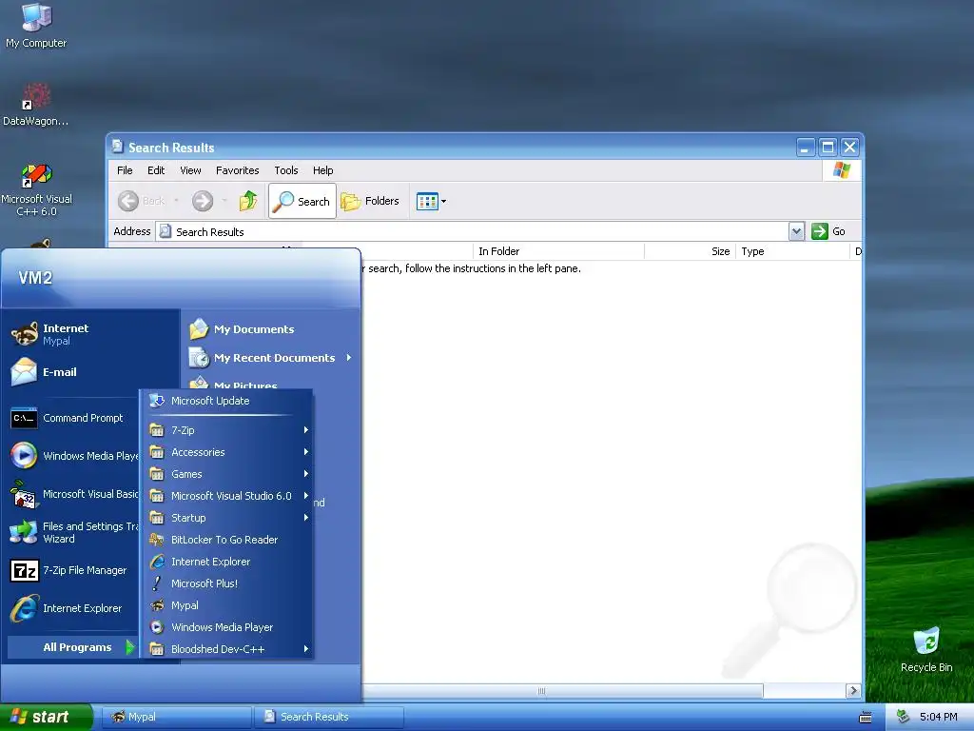Click the Up folder arrow icon in toolbar
974x731 pixels.
248,201
